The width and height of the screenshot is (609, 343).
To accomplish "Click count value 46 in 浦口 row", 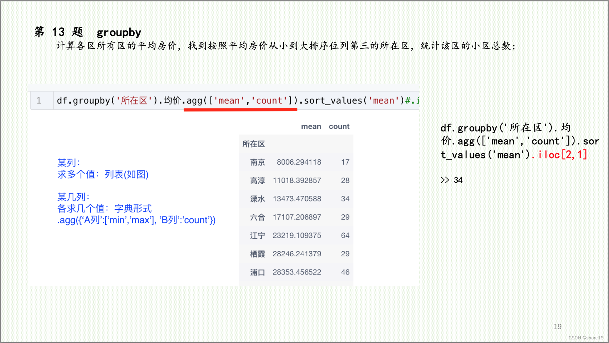I will pos(345,272).
